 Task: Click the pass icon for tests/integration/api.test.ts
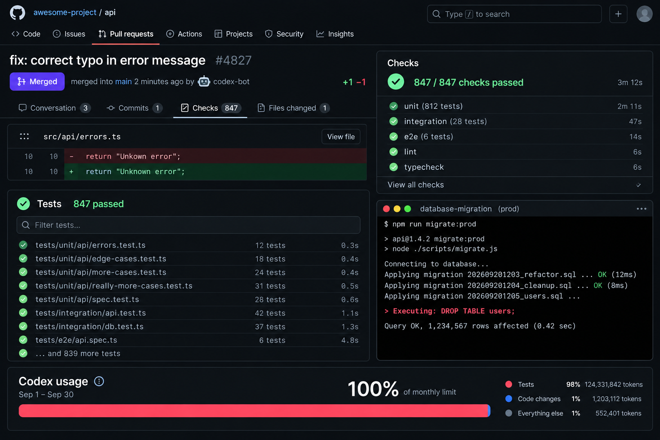coord(23,313)
